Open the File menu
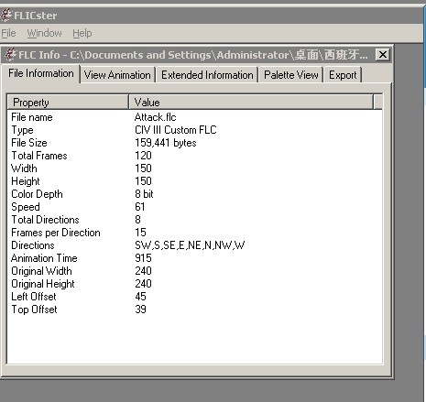Viewport: 426px width, 402px height. [x=8, y=33]
